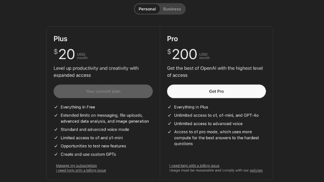
Task: Open the usage policies link
Action: click(256, 170)
